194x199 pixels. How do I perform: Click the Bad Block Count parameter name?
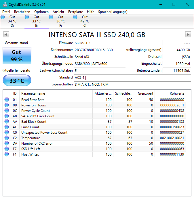[34, 122]
